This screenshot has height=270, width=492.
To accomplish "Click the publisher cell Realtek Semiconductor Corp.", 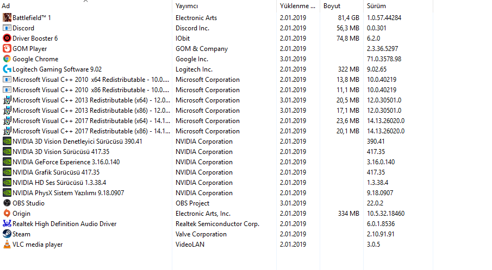I will click(217, 224).
